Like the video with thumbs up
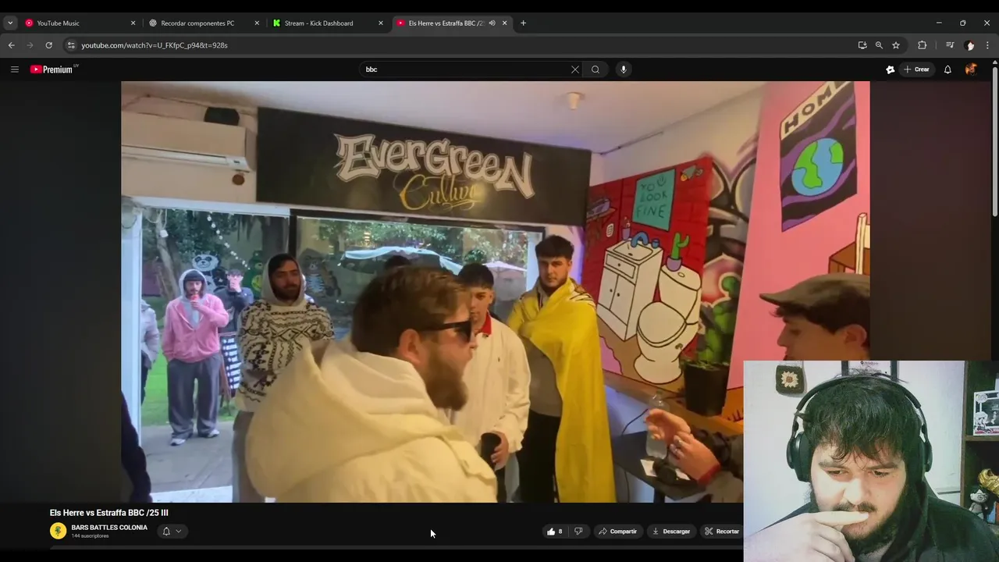Image resolution: width=999 pixels, height=562 pixels. tap(555, 532)
